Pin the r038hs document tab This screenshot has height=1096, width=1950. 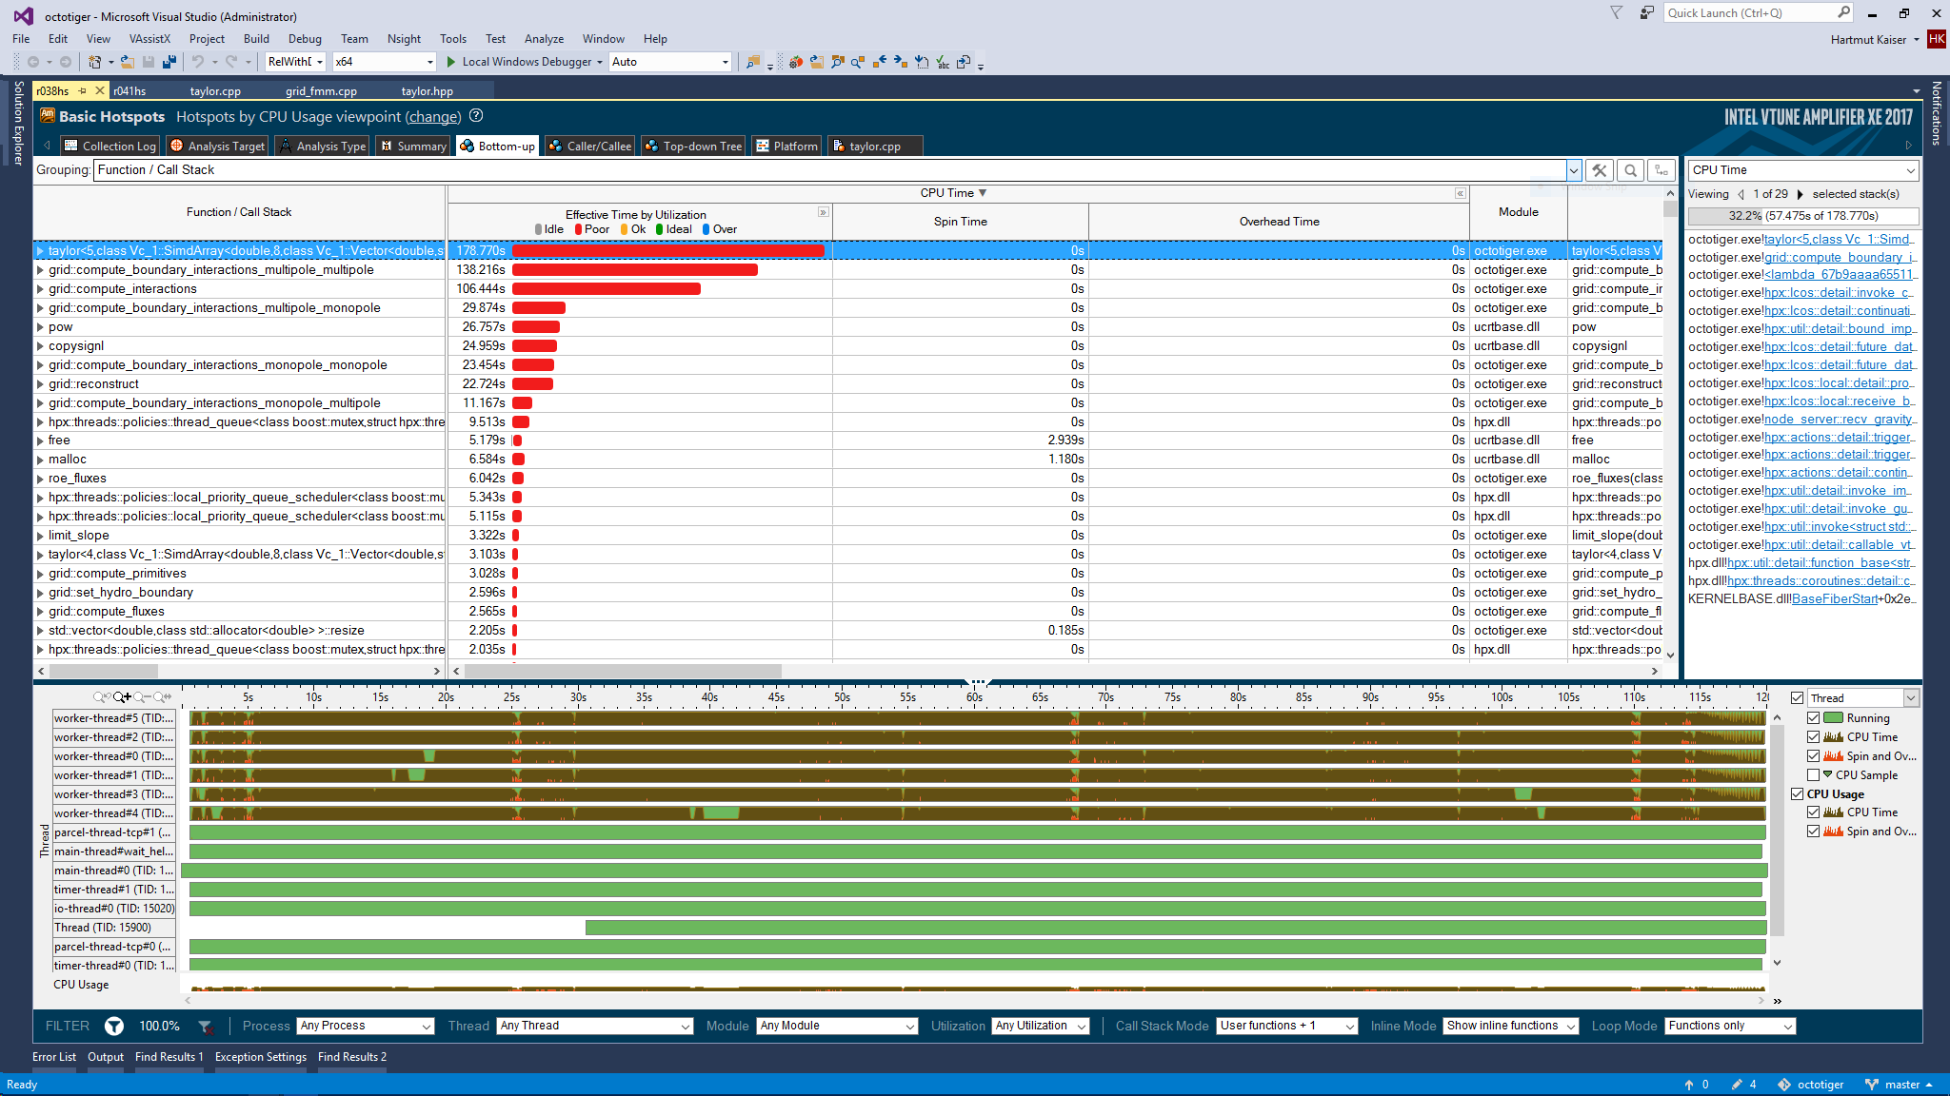(83, 91)
